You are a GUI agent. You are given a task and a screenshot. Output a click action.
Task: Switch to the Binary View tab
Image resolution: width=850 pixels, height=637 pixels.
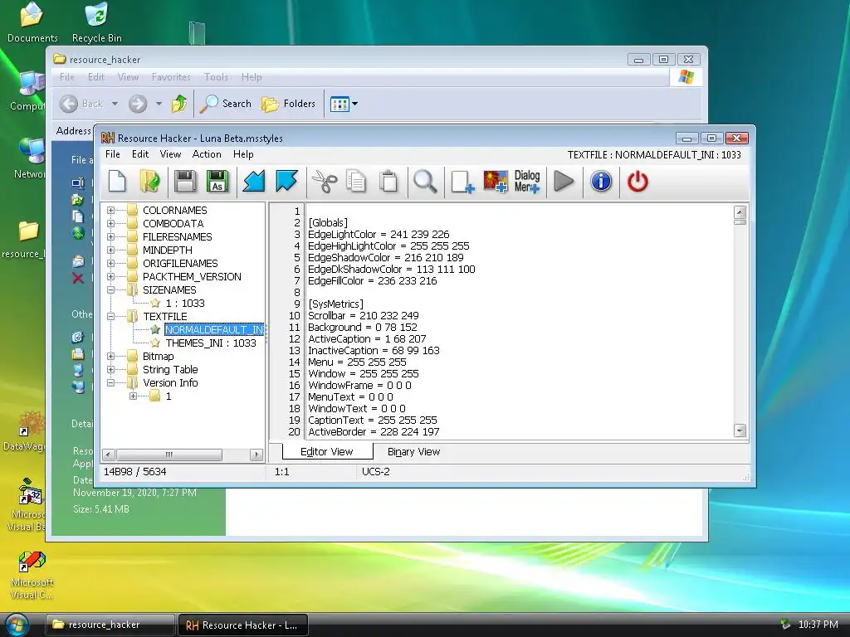tap(413, 452)
